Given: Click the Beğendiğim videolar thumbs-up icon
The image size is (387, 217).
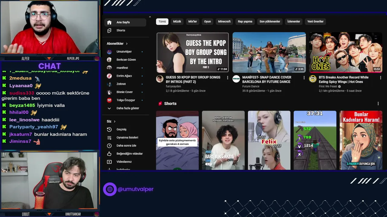Looking at the screenshot, I should [109, 154].
